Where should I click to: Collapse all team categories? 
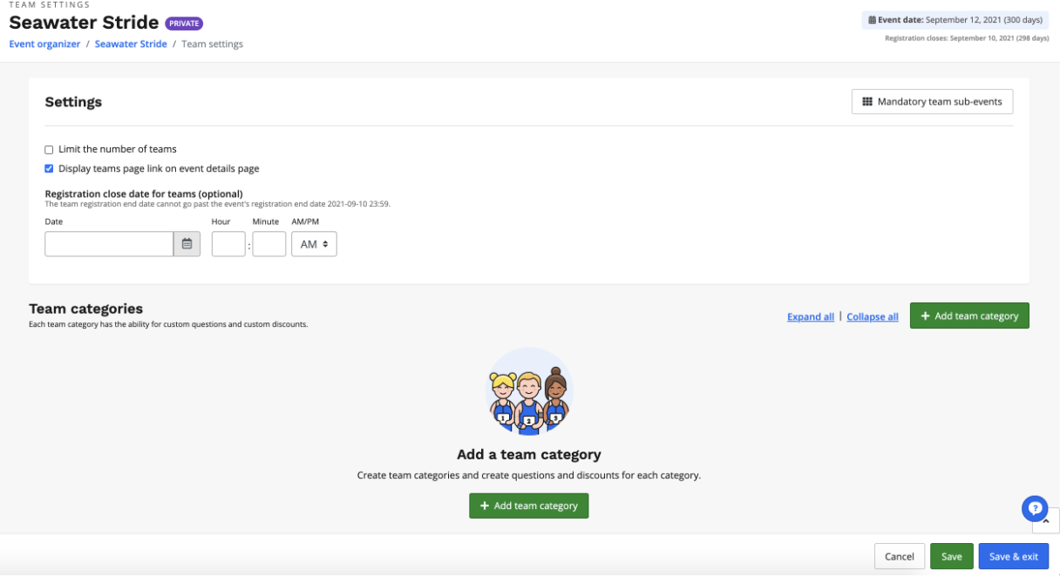(x=872, y=317)
